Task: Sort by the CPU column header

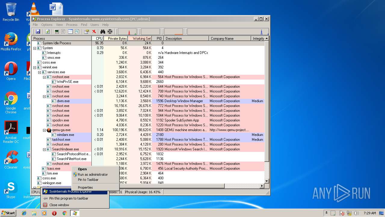Action: coord(98,39)
